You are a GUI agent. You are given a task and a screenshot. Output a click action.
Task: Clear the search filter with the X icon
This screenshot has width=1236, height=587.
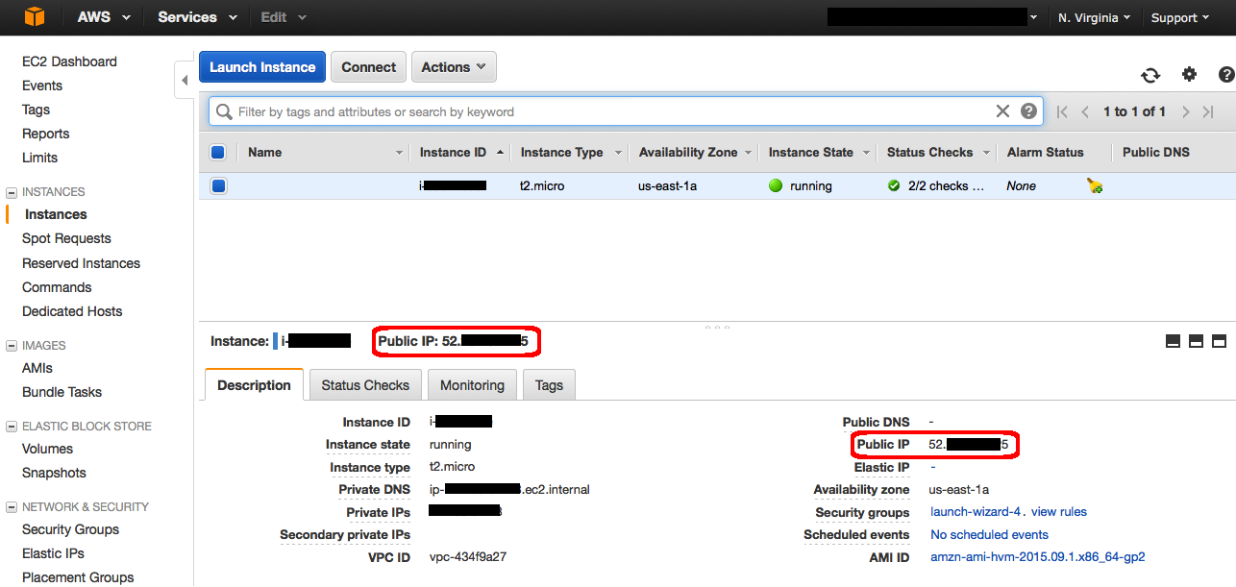pyautogui.click(x=1002, y=110)
